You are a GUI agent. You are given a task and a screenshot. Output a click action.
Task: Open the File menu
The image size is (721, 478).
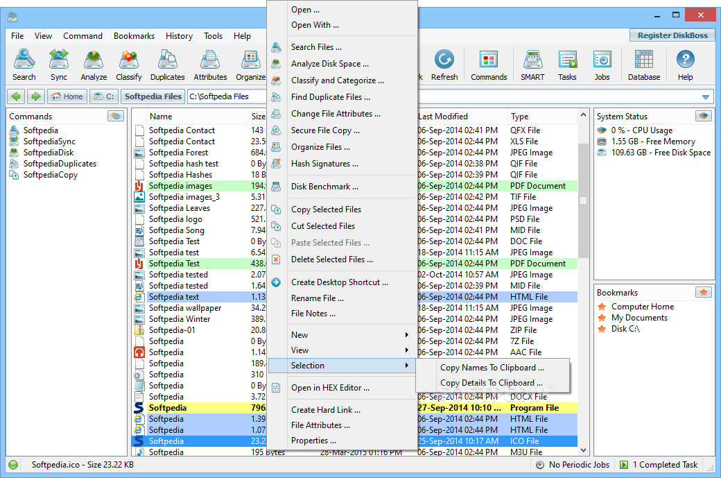[17, 36]
